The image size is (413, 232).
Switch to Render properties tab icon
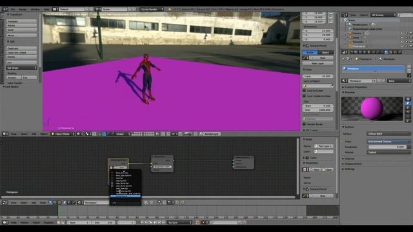tap(351, 52)
